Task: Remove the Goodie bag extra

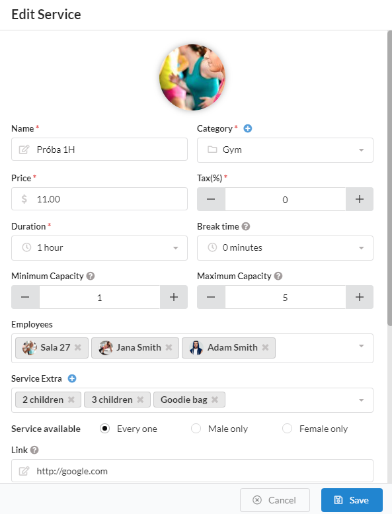Action: (215, 400)
